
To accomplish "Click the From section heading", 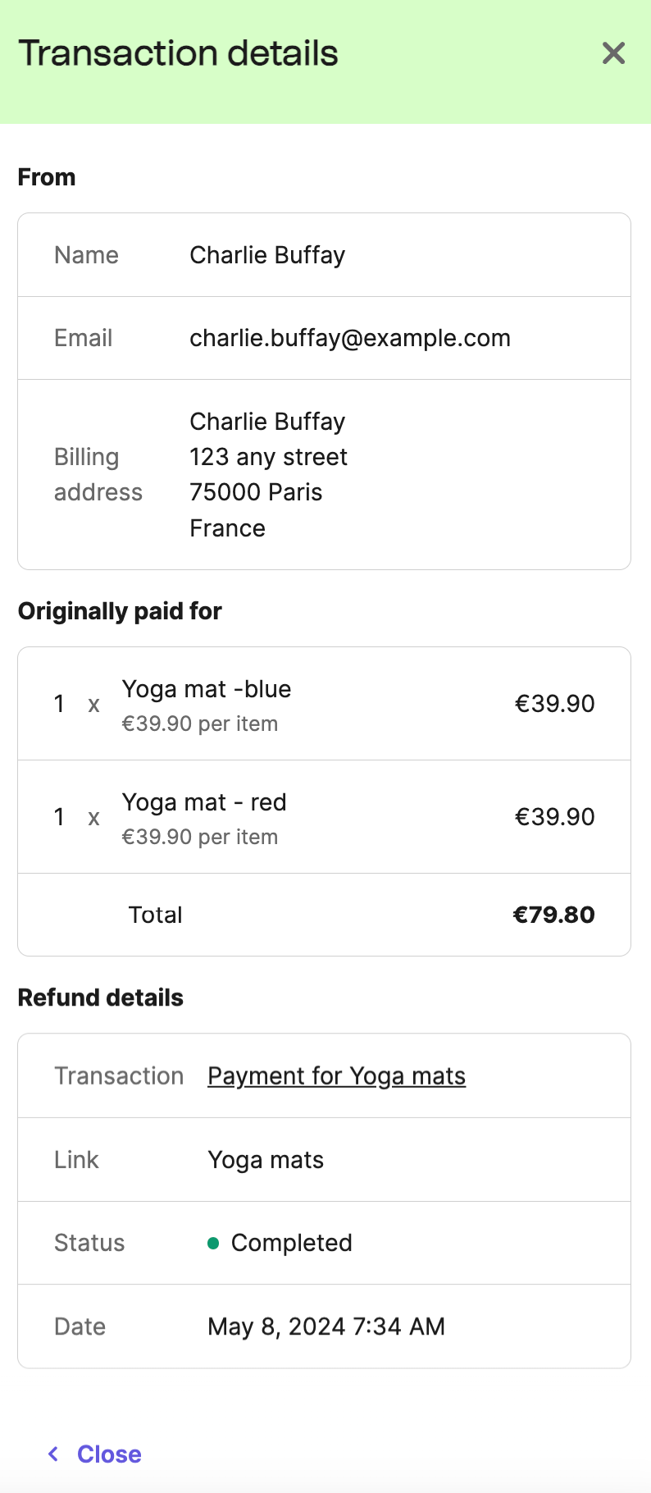I will point(46,176).
